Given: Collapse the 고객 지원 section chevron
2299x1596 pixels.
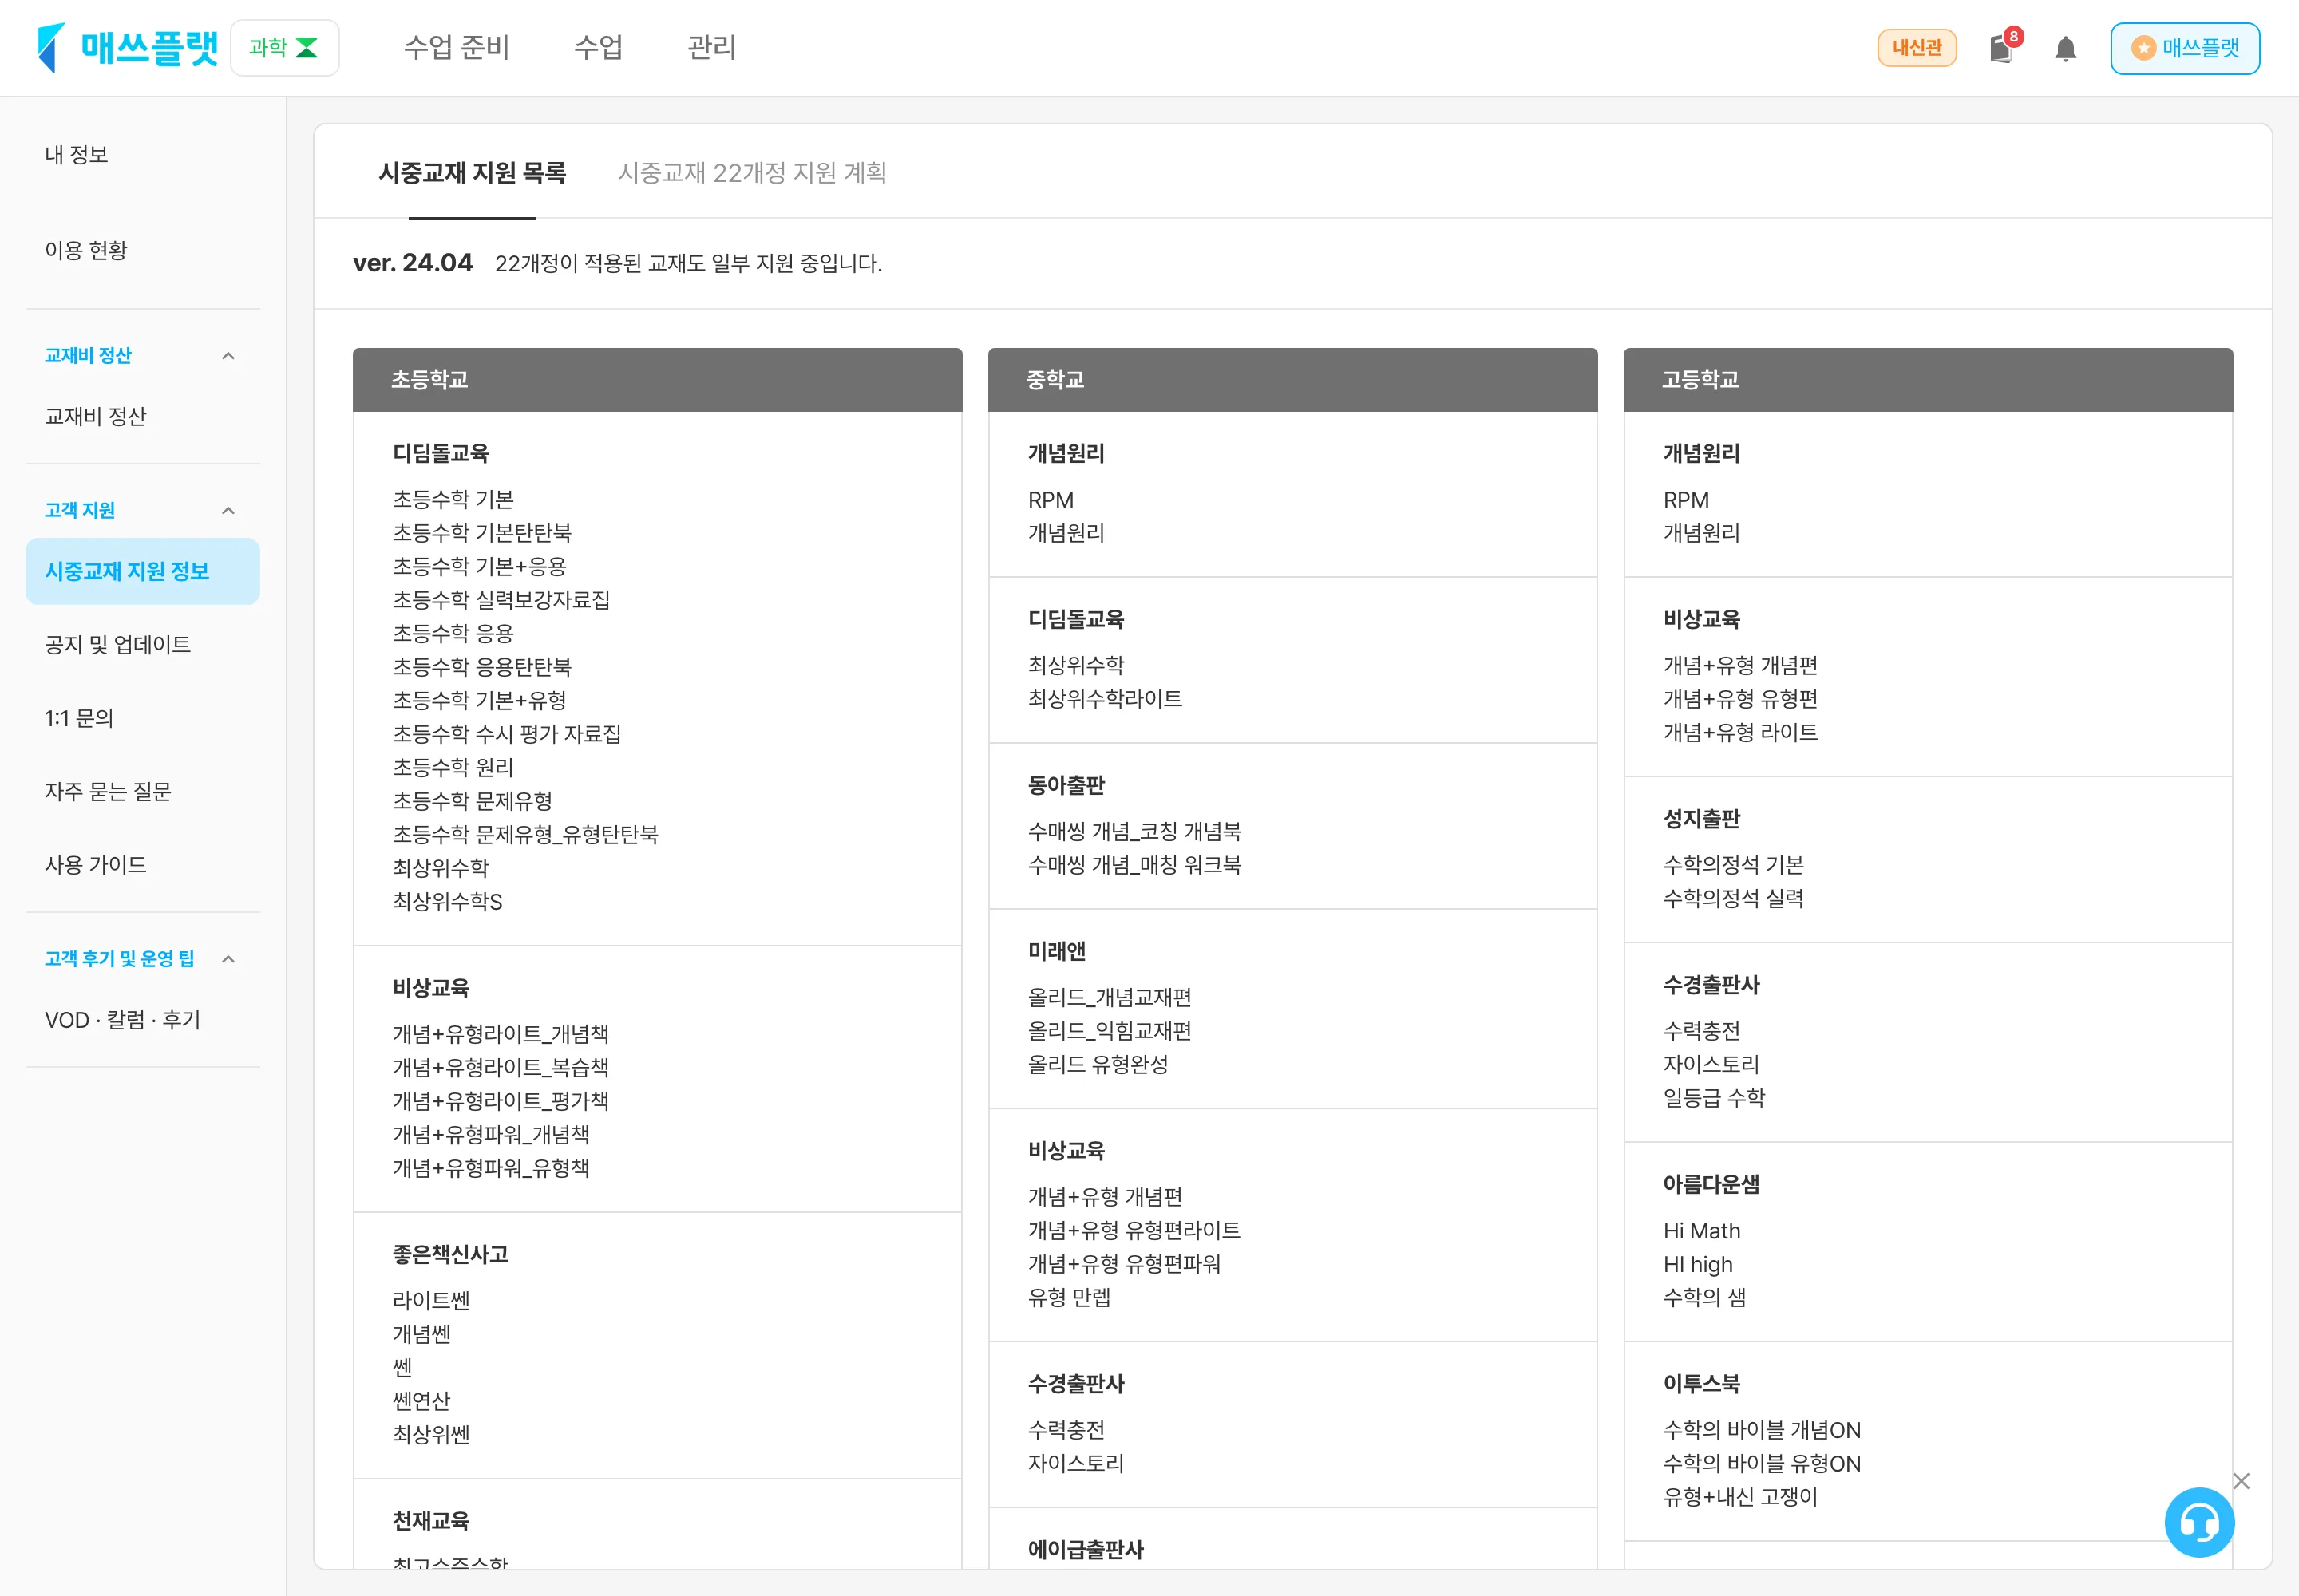Looking at the screenshot, I should (x=228, y=511).
